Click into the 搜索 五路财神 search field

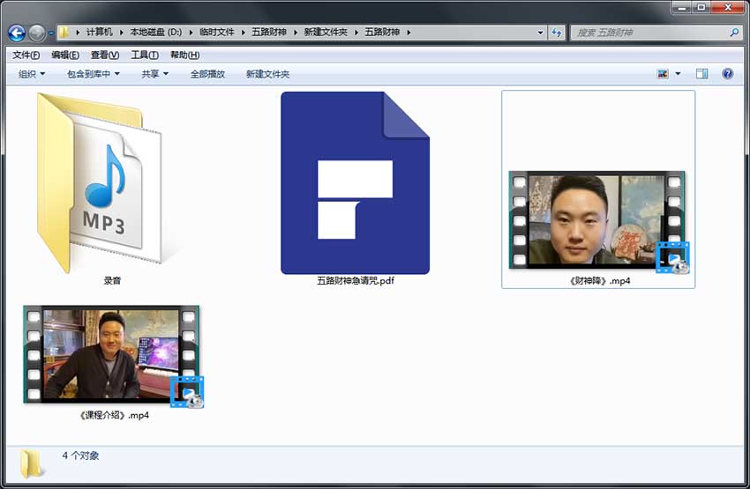tap(649, 33)
